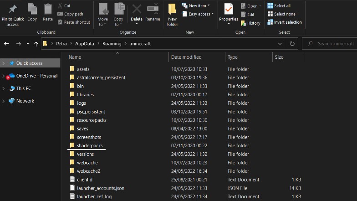The image size is (357, 201).
Task: Create a New folder
Action: pyautogui.click(x=172, y=15)
